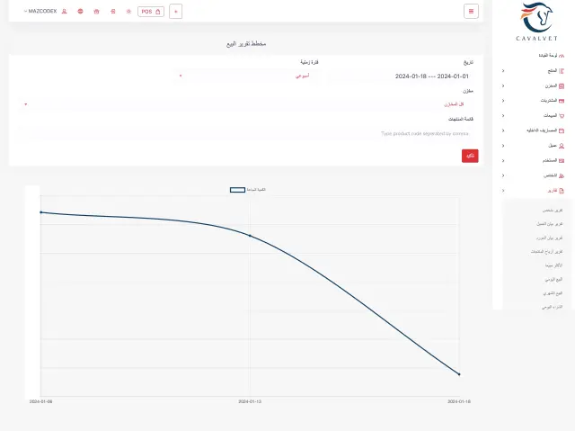Open the Dashboard sidebar item

[551, 56]
